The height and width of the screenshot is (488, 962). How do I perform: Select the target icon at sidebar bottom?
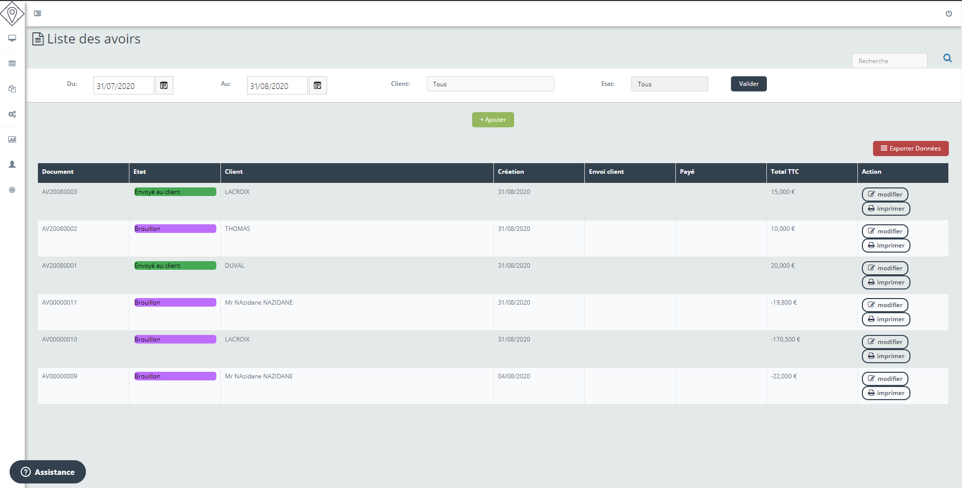coord(12,190)
